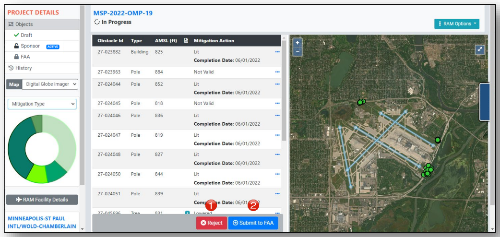Viewport: 500px width, 237px height.
Task: Open row options for obstacle 27-023882
Action: coord(277,52)
